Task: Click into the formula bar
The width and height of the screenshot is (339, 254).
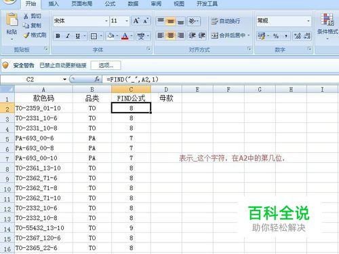Action: tap(220, 79)
